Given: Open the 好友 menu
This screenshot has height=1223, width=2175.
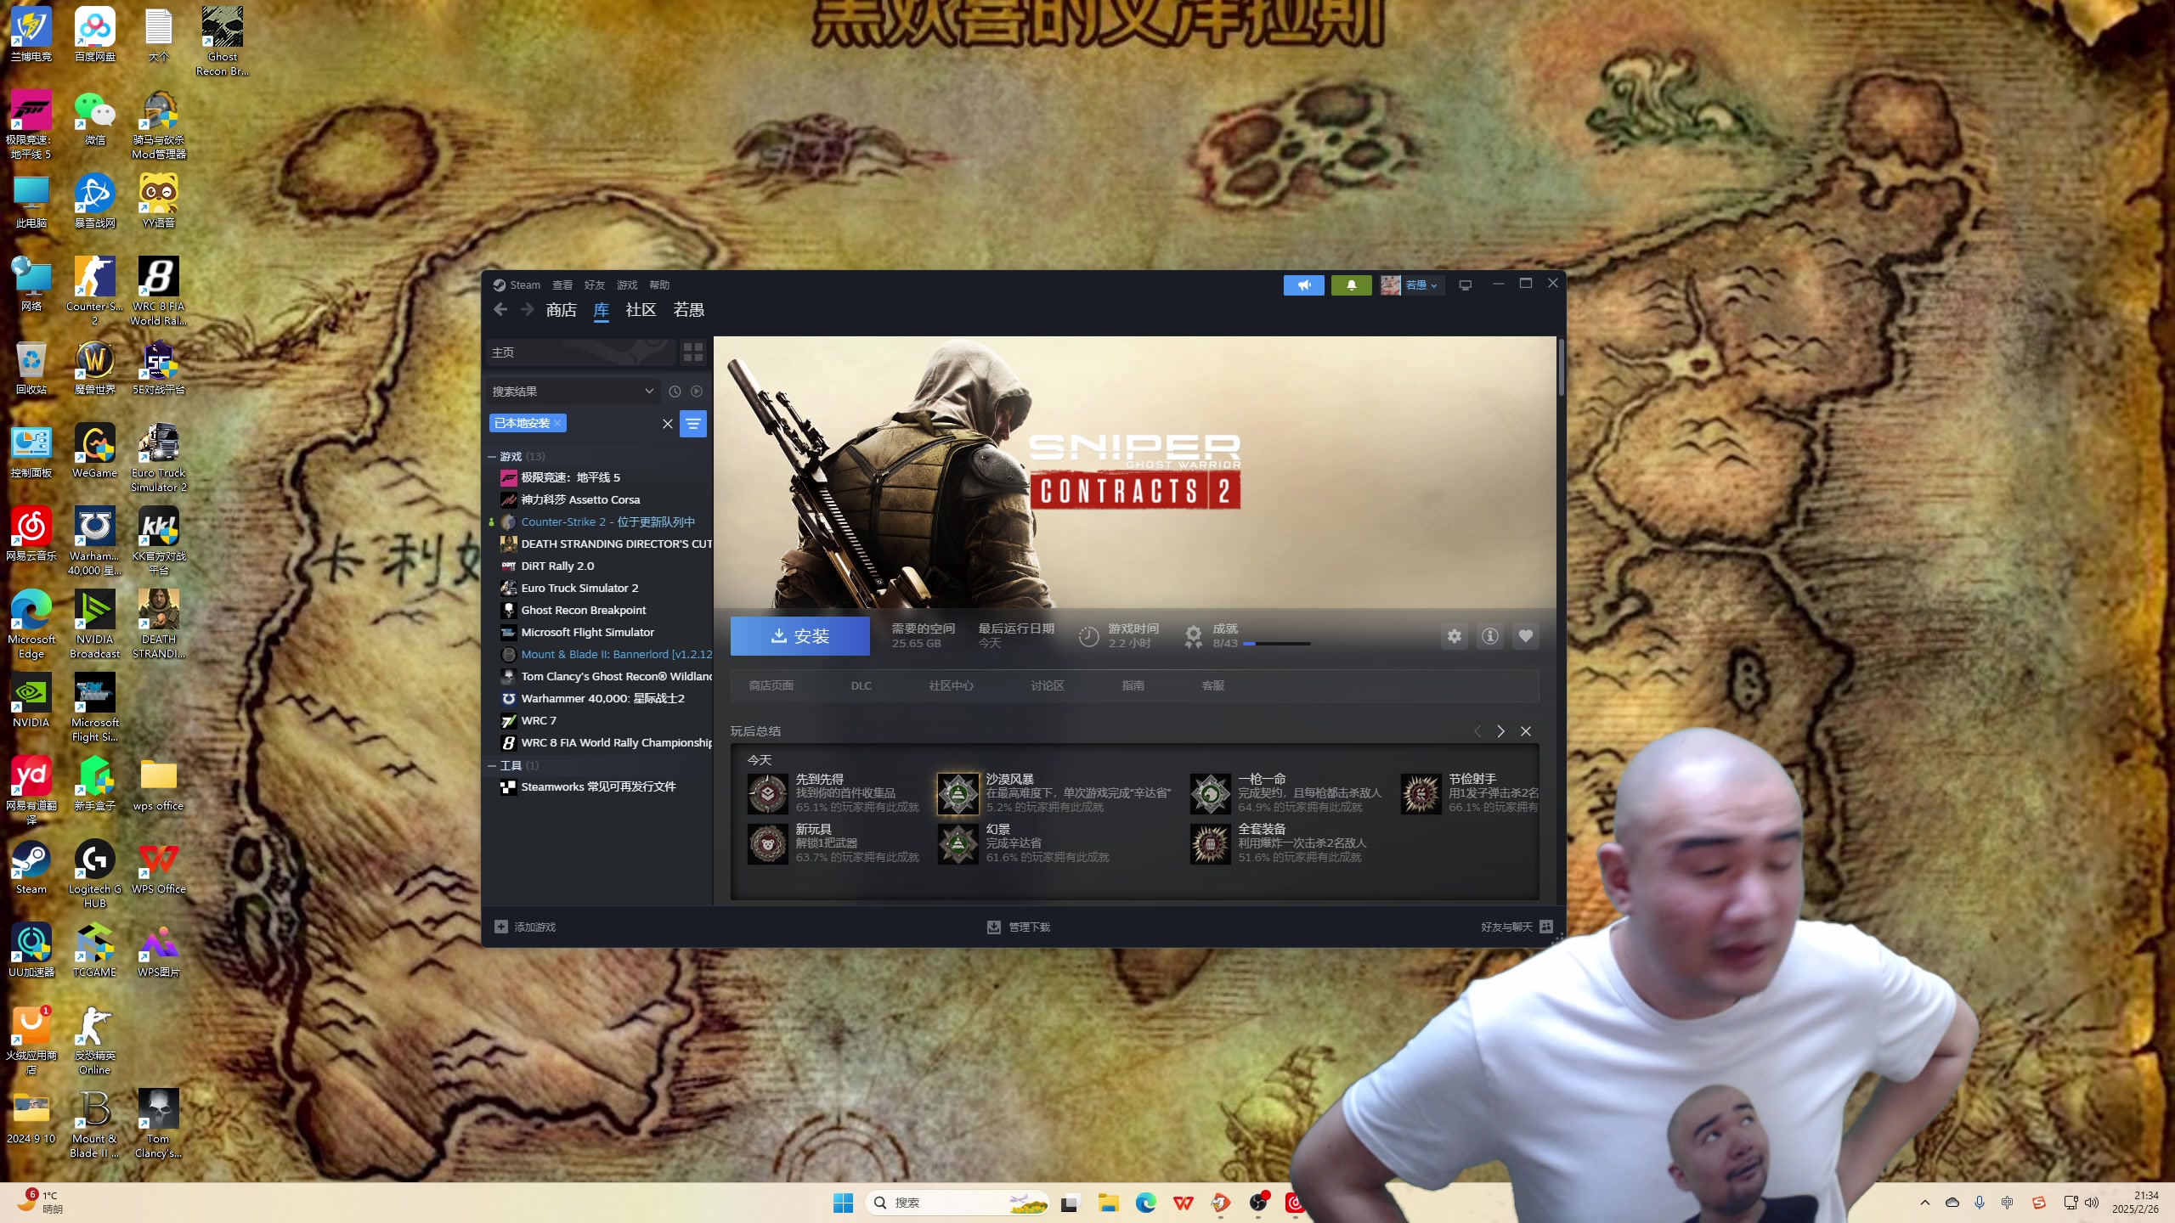Looking at the screenshot, I should coord(595,285).
